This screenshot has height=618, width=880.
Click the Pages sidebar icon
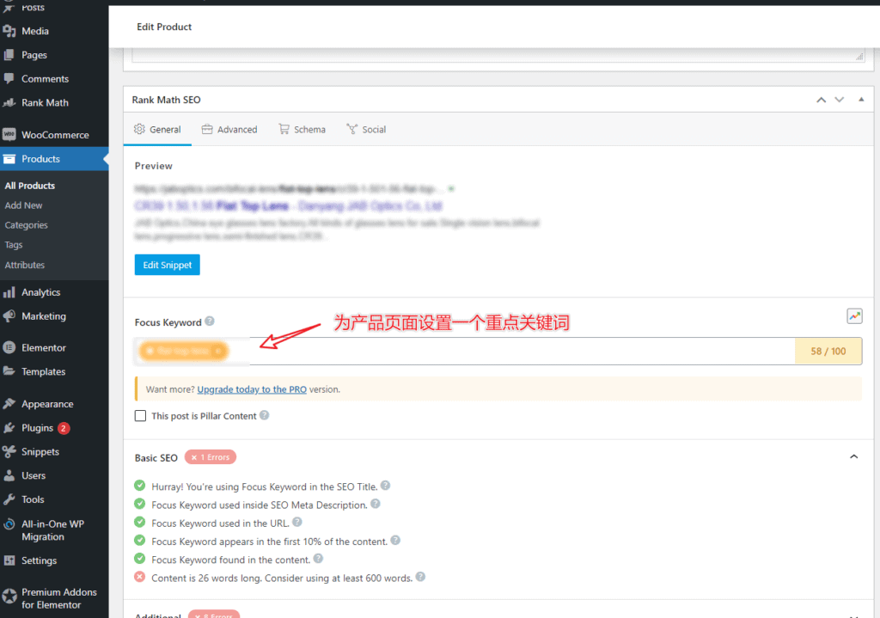9,54
